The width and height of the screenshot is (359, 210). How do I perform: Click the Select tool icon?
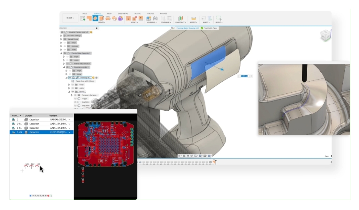point(219,18)
